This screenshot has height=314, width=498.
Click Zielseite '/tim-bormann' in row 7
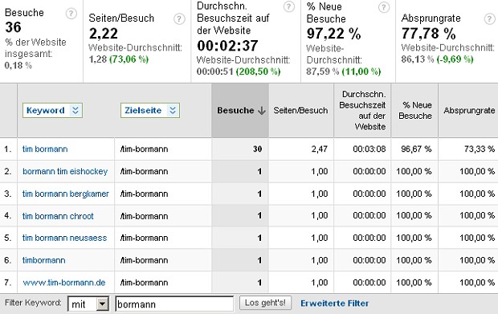point(144,283)
